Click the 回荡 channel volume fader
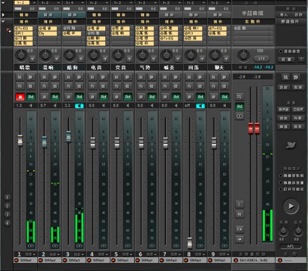The height and width of the screenshot is (271, 308). pyautogui.click(x=189, y=244)
